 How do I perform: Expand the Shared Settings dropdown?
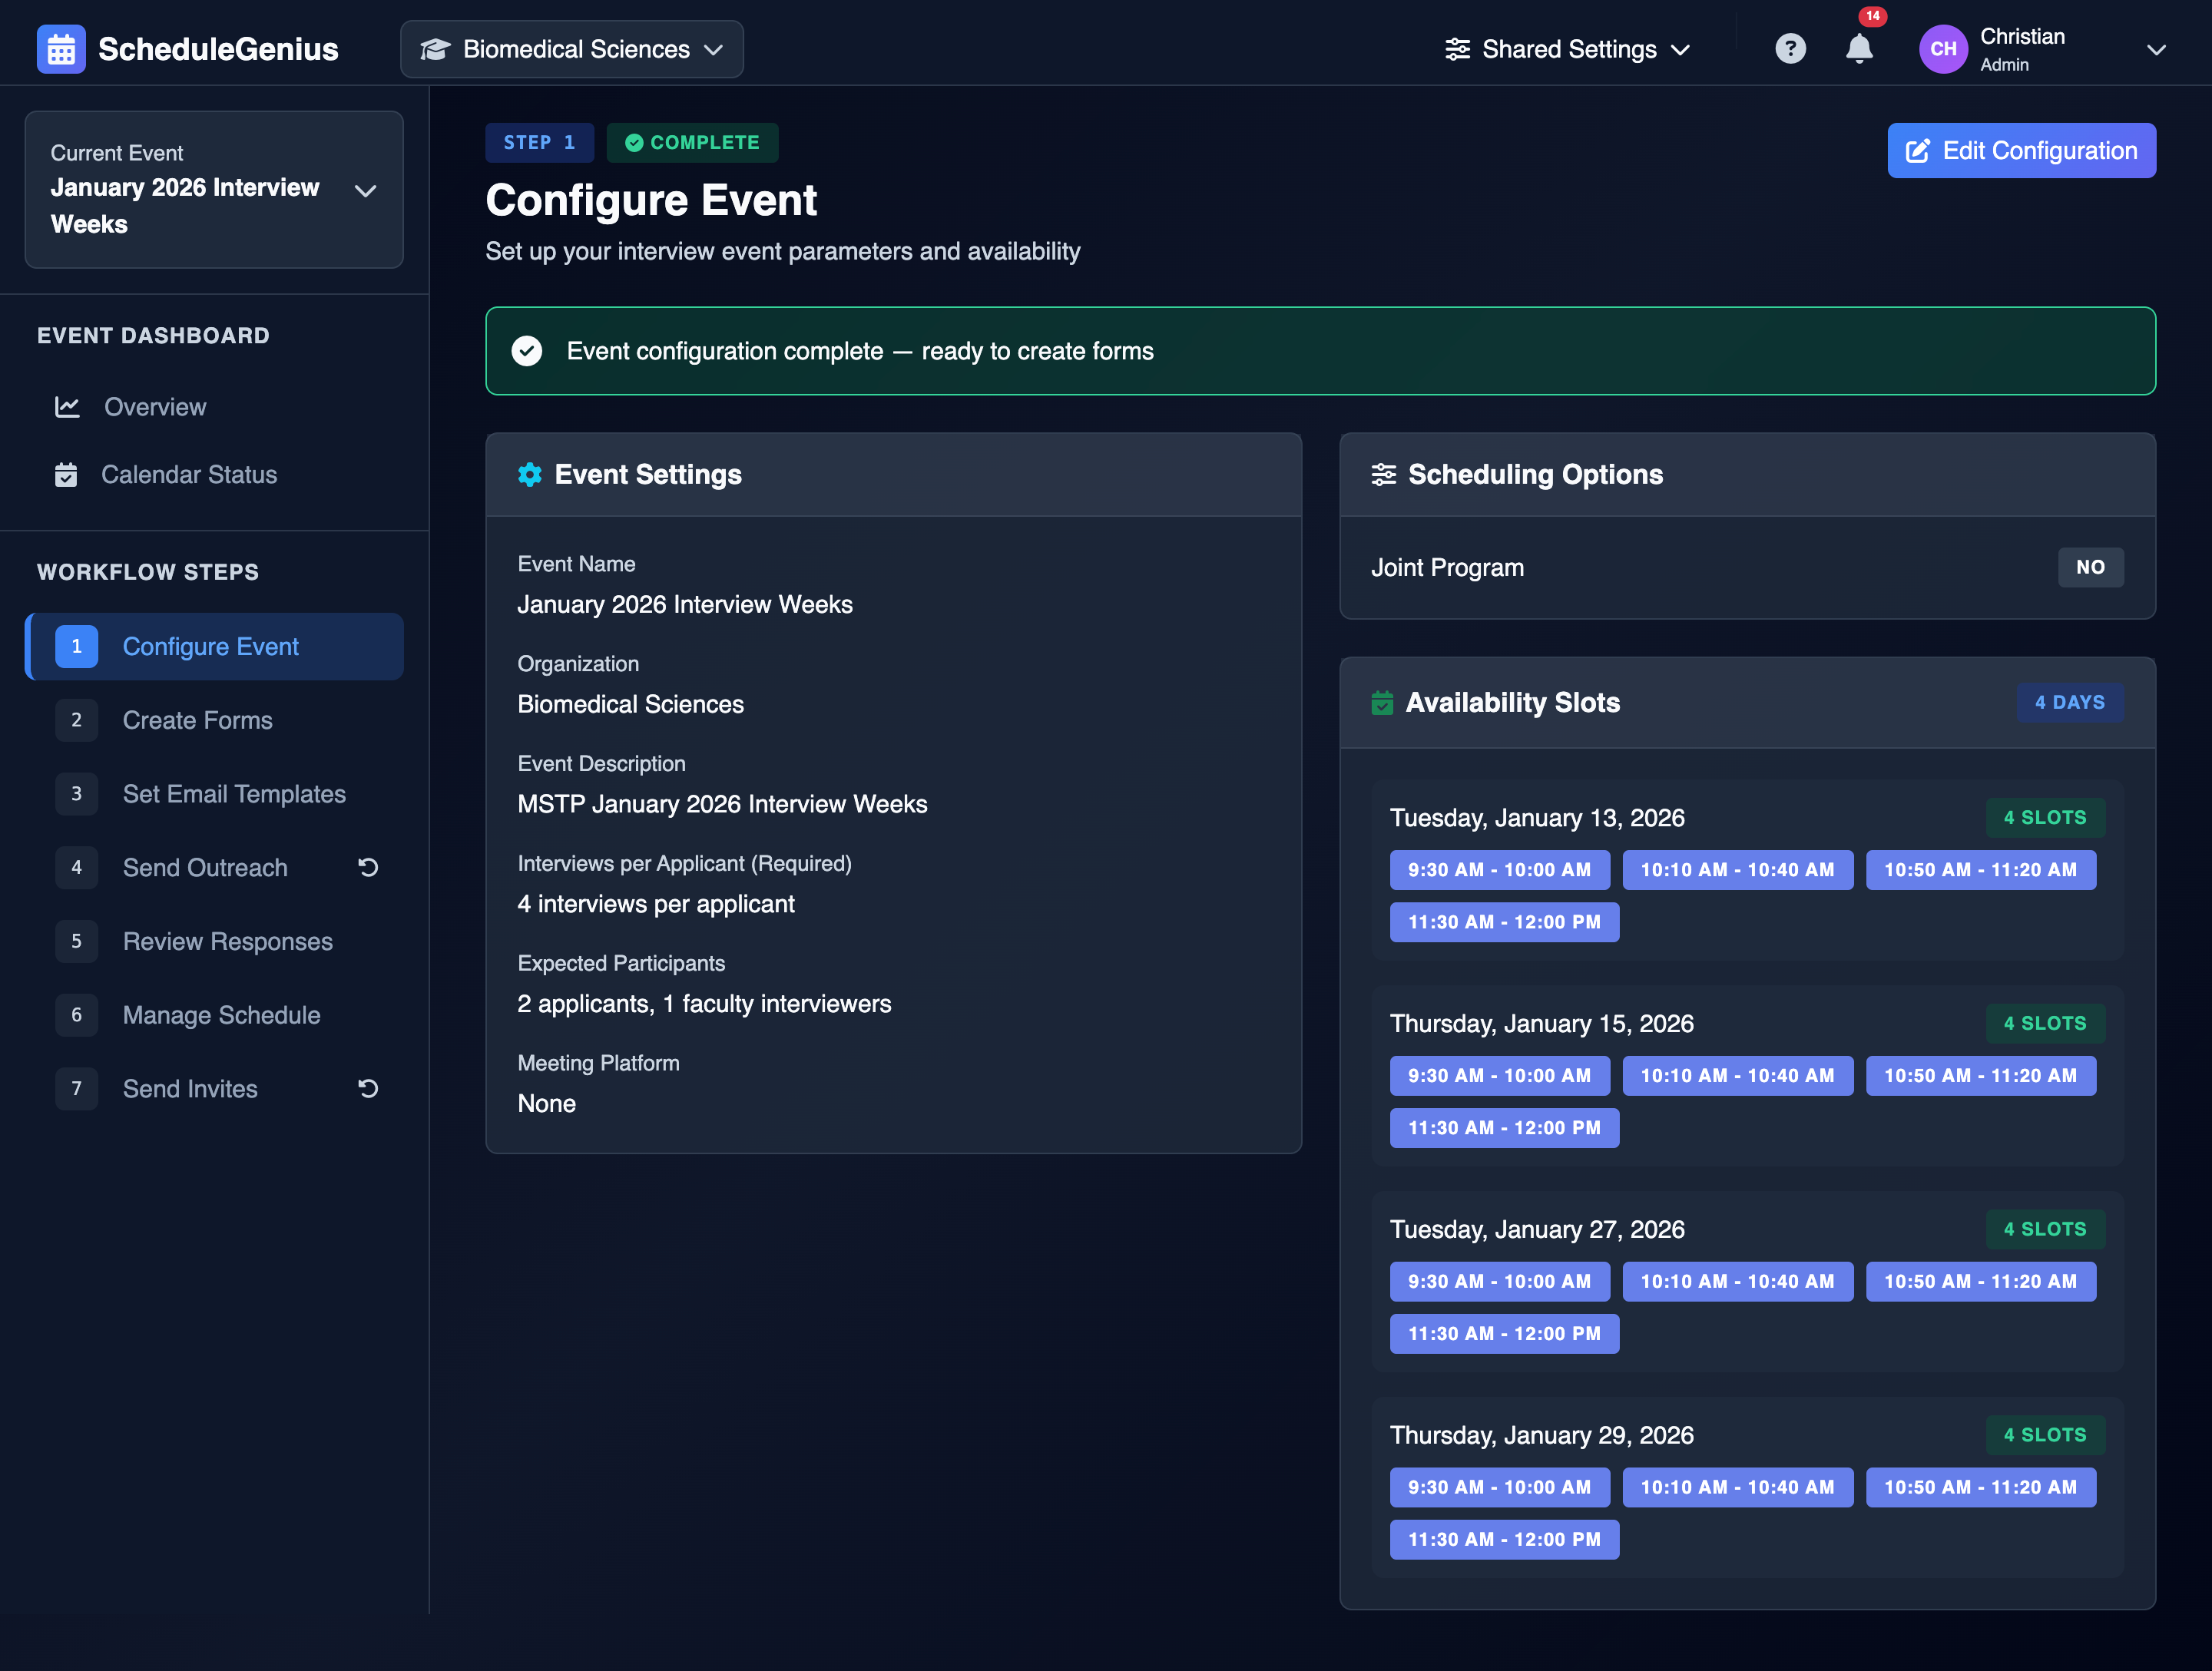(1567, 49)
